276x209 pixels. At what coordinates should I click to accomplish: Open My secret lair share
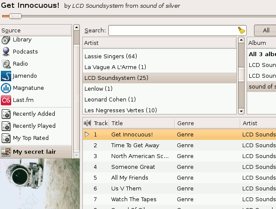pyautogui.click(x=36, y=152)
